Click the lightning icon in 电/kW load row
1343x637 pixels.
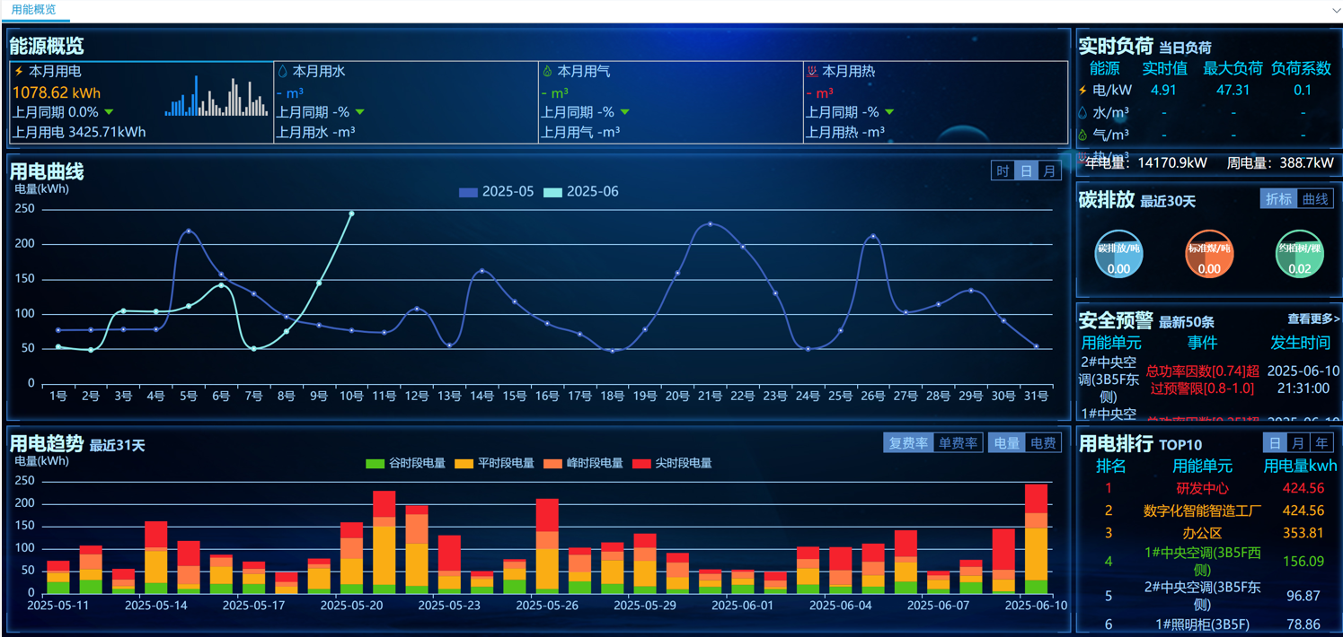[x=1082, y=91]
